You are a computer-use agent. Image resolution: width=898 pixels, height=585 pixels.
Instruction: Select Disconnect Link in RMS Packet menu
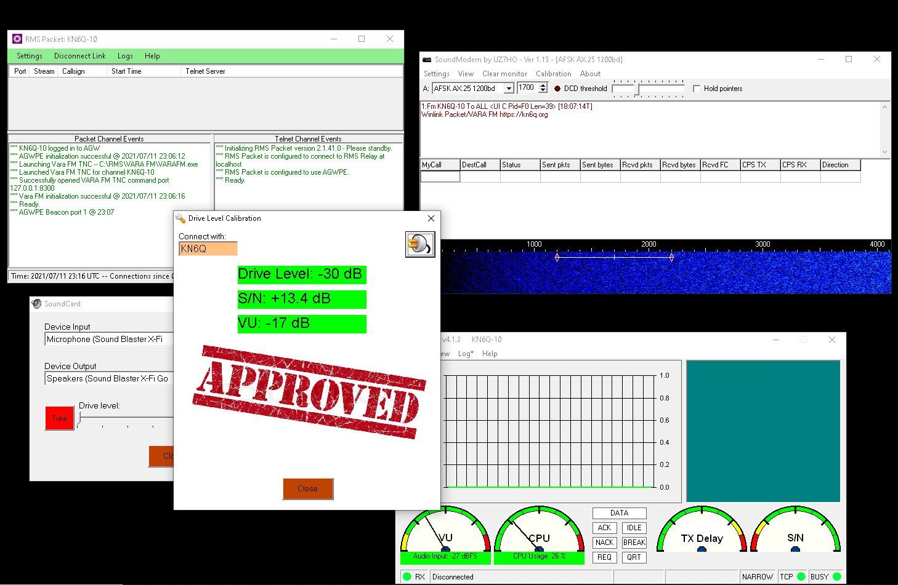pyautogui.click(x=79, y=56)
